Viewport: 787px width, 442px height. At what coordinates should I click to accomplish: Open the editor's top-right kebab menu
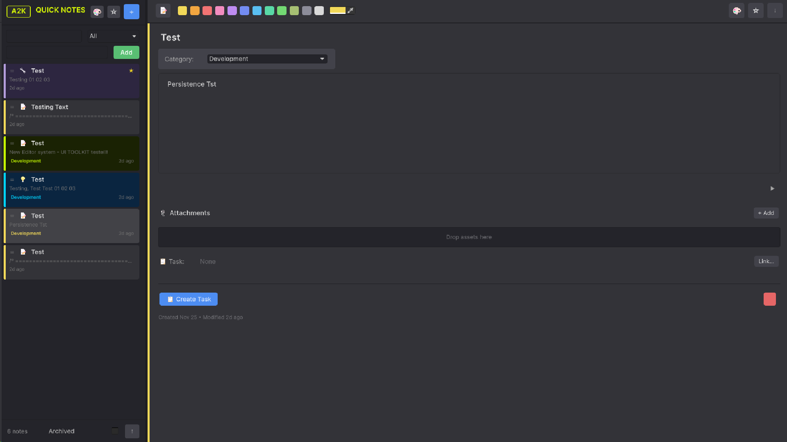tap(775, 11)
